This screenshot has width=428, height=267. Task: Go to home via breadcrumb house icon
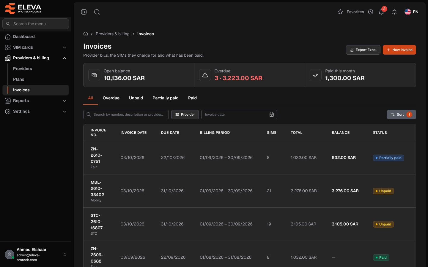click(x=86, y=34)
